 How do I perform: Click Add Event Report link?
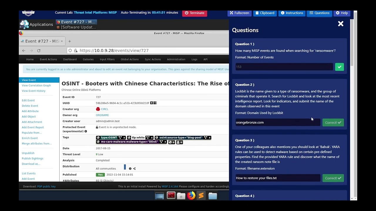(x=33, y=127)
